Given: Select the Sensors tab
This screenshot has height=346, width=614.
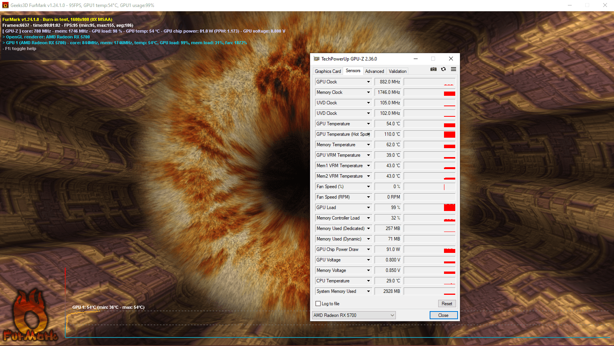Looking at the screenshot, I should point(353,71).
